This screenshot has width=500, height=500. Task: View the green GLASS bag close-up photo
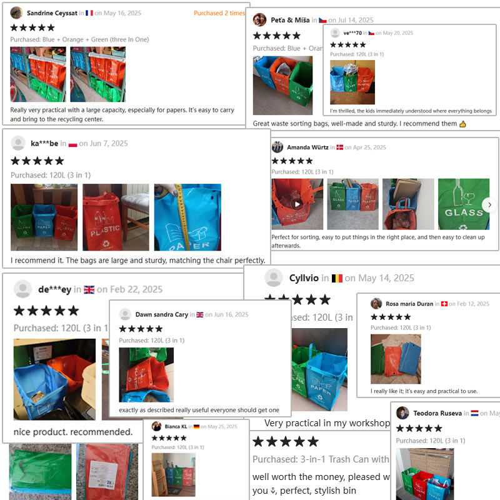(x=464, y=204)
